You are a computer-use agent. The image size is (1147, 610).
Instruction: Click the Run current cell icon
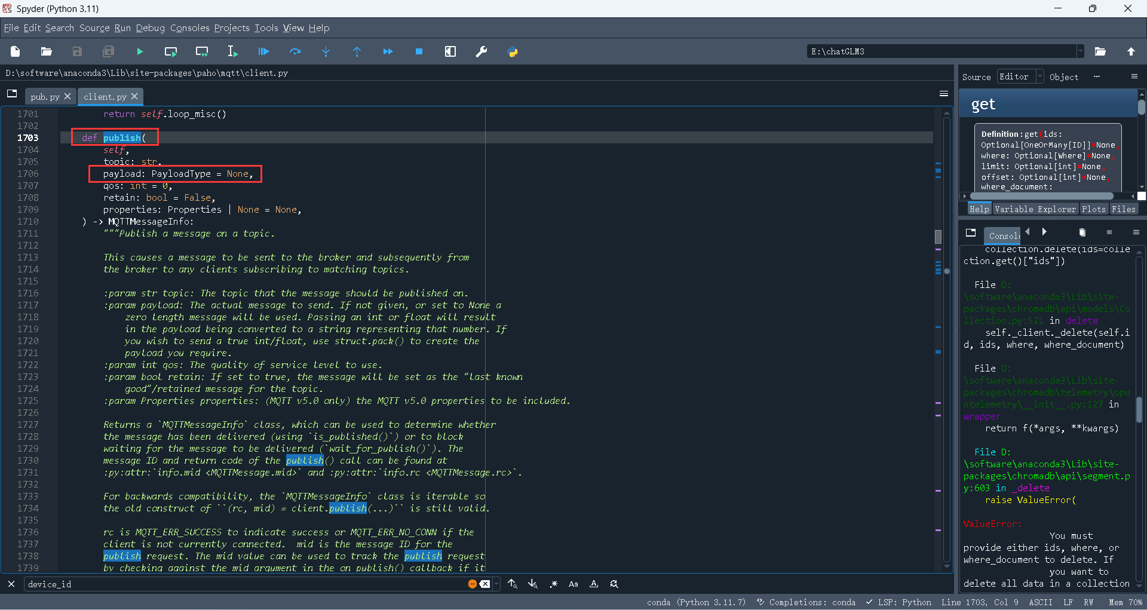[171, 52]
